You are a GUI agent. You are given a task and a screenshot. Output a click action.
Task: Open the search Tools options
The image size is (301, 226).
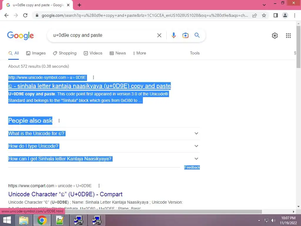[195, 53]
